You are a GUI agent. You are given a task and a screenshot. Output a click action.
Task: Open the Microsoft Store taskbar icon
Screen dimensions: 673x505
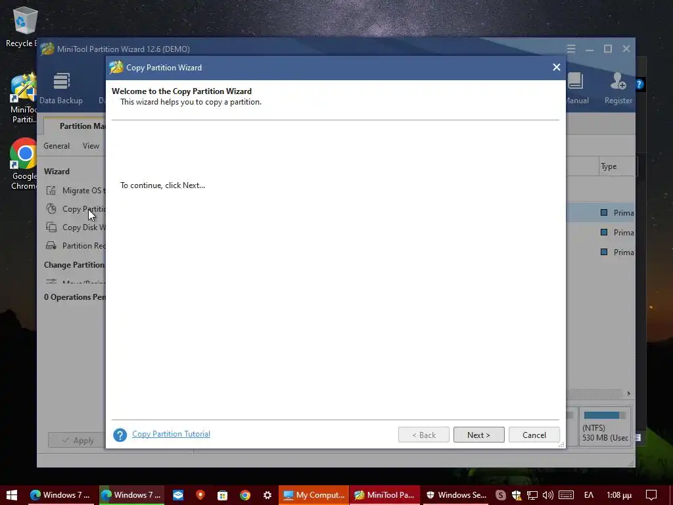coord(222,495)
